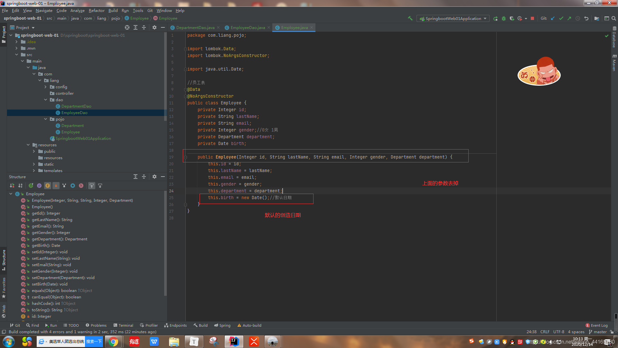
Task: Toggle sort by visibility in Structure
Action: tap(12, 186)
